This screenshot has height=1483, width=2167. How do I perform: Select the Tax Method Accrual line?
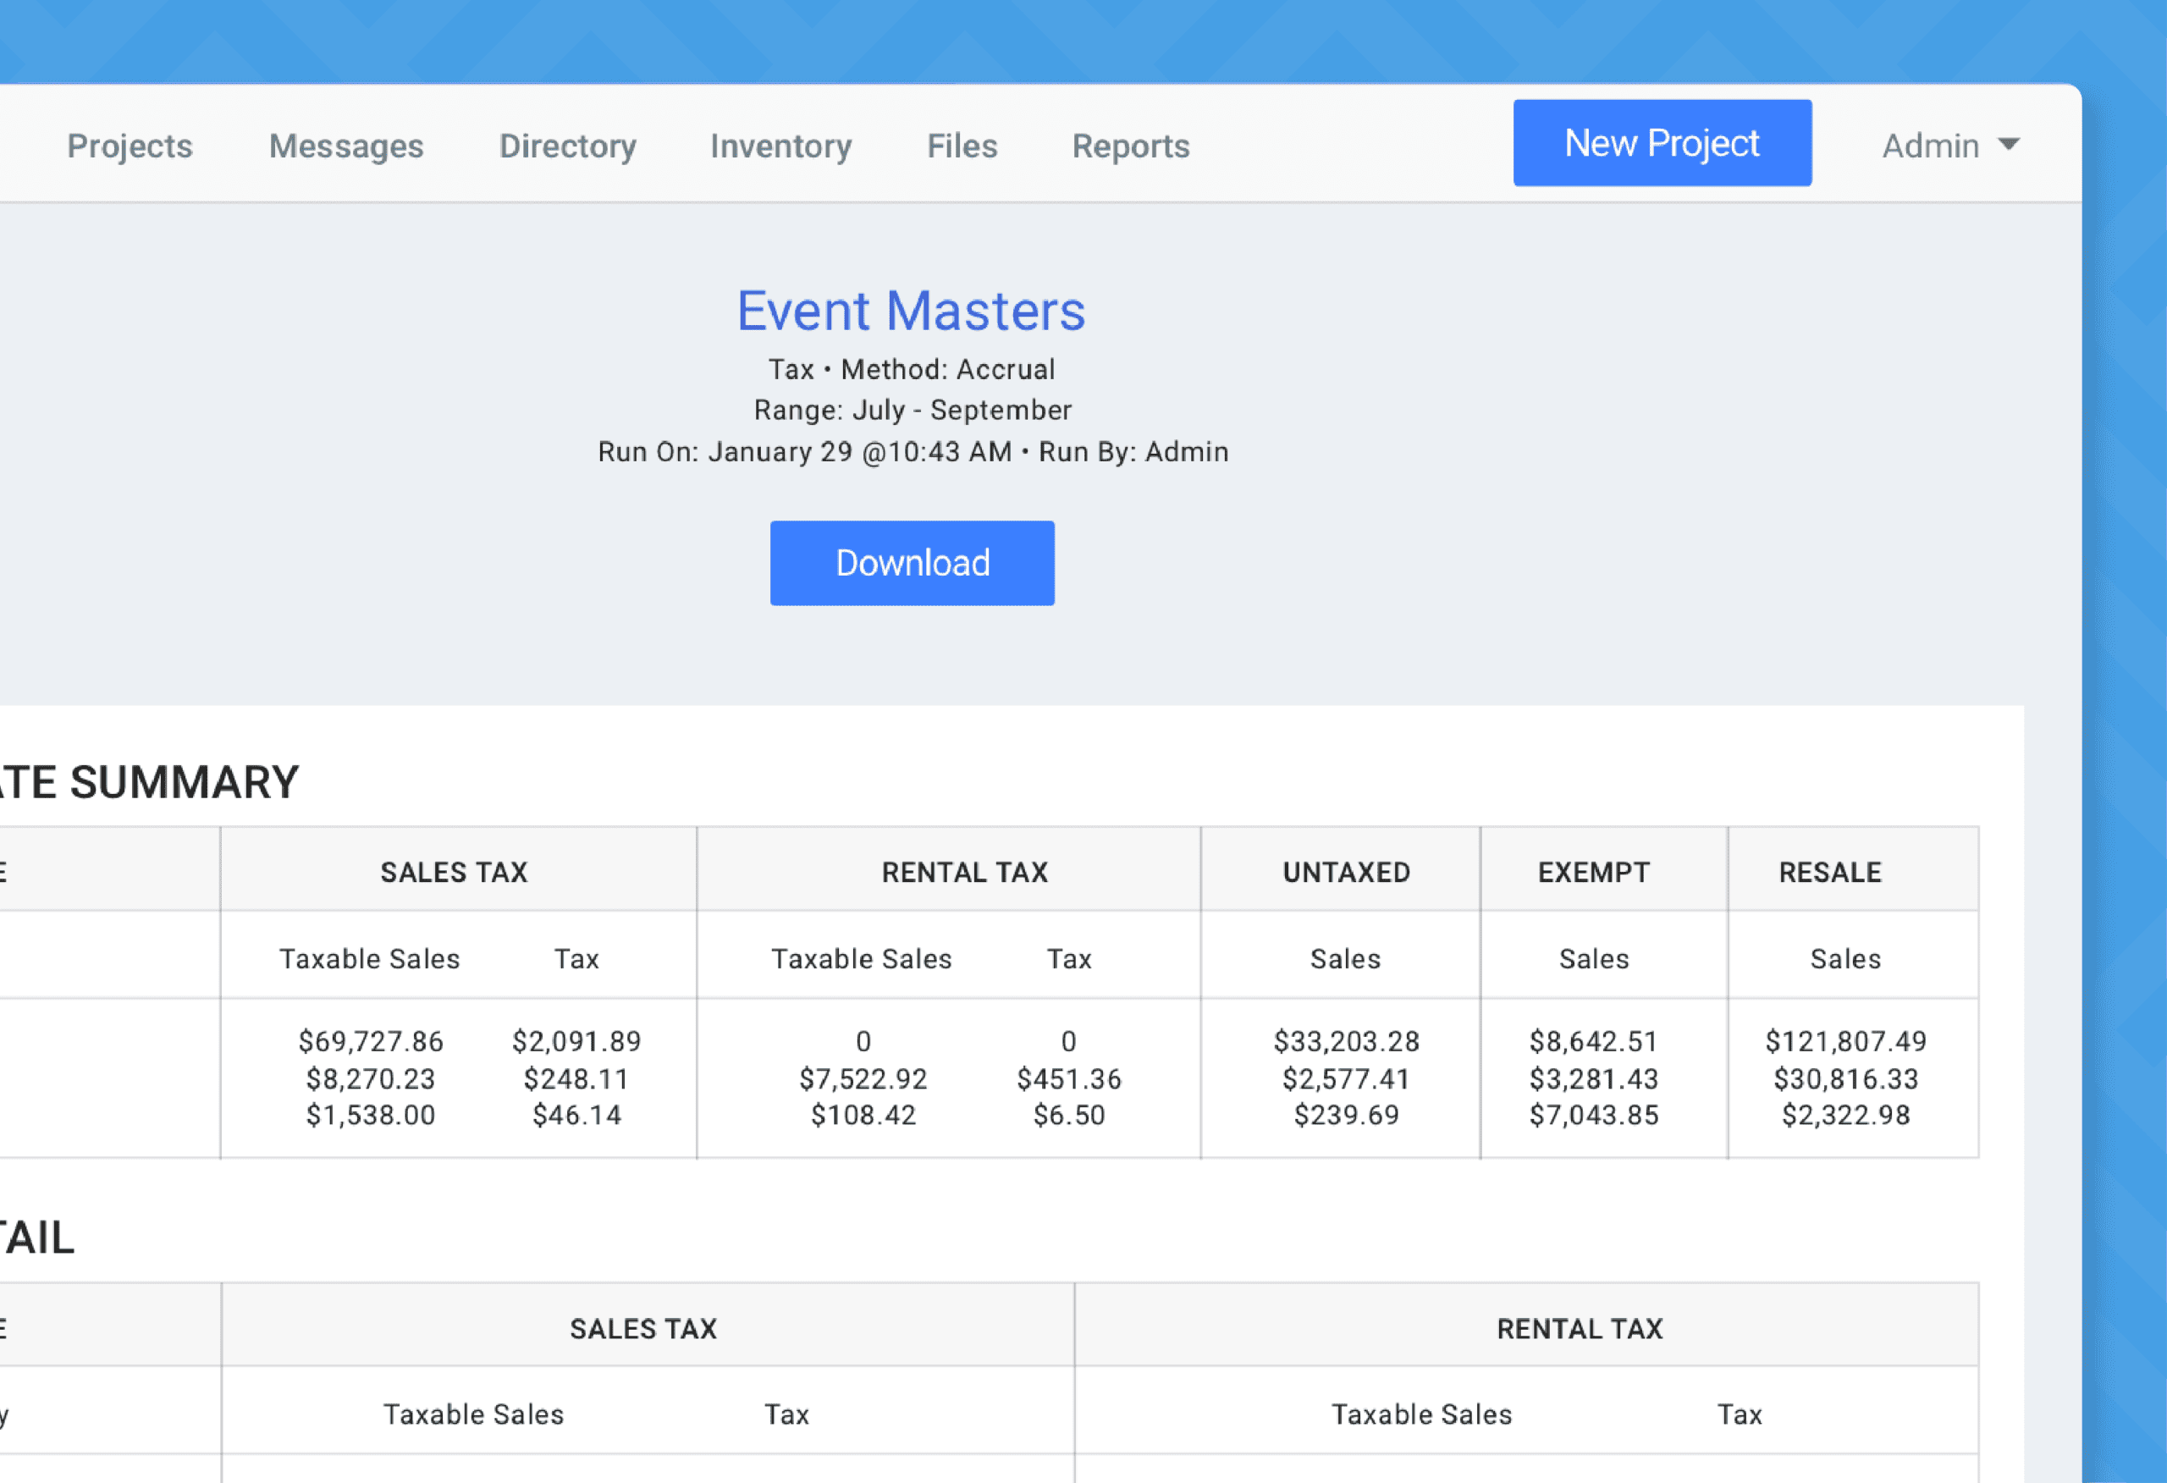pyautogui.click(x=912, y=369)
